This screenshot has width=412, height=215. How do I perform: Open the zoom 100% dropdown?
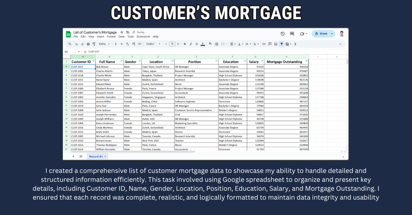[x=104, y=44]
